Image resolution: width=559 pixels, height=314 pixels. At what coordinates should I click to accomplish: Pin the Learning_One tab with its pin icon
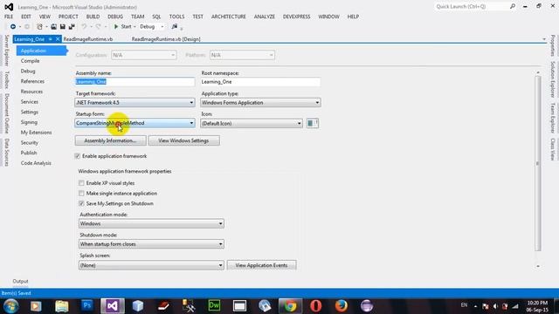pyautogui.click(x=51, y=39)
